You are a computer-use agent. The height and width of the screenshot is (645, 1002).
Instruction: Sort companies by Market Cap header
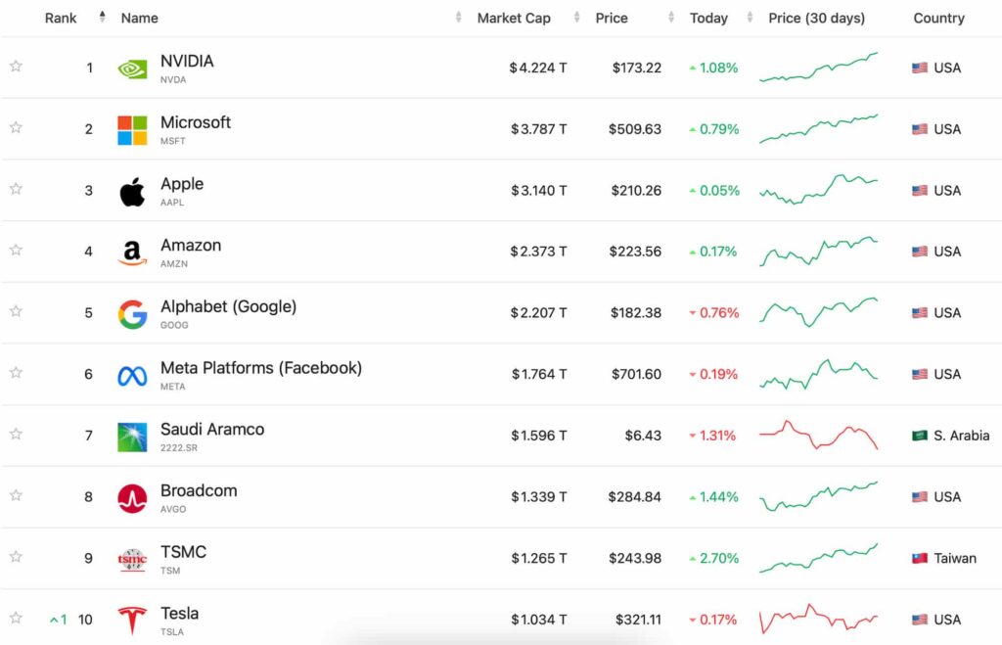click(x=514, y=18)
